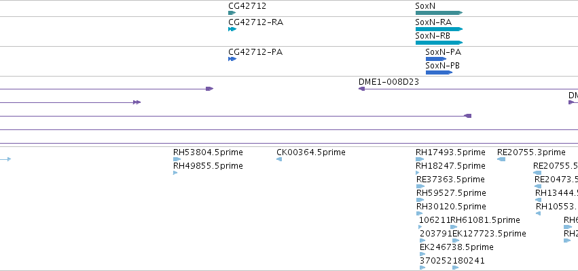Open the EK127723.5prime EST label

coord(489,234)
